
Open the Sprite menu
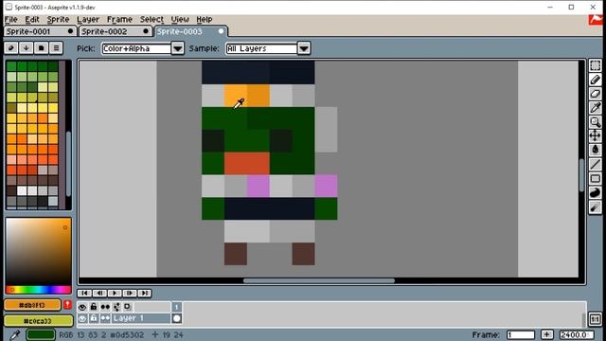point(58,19)
